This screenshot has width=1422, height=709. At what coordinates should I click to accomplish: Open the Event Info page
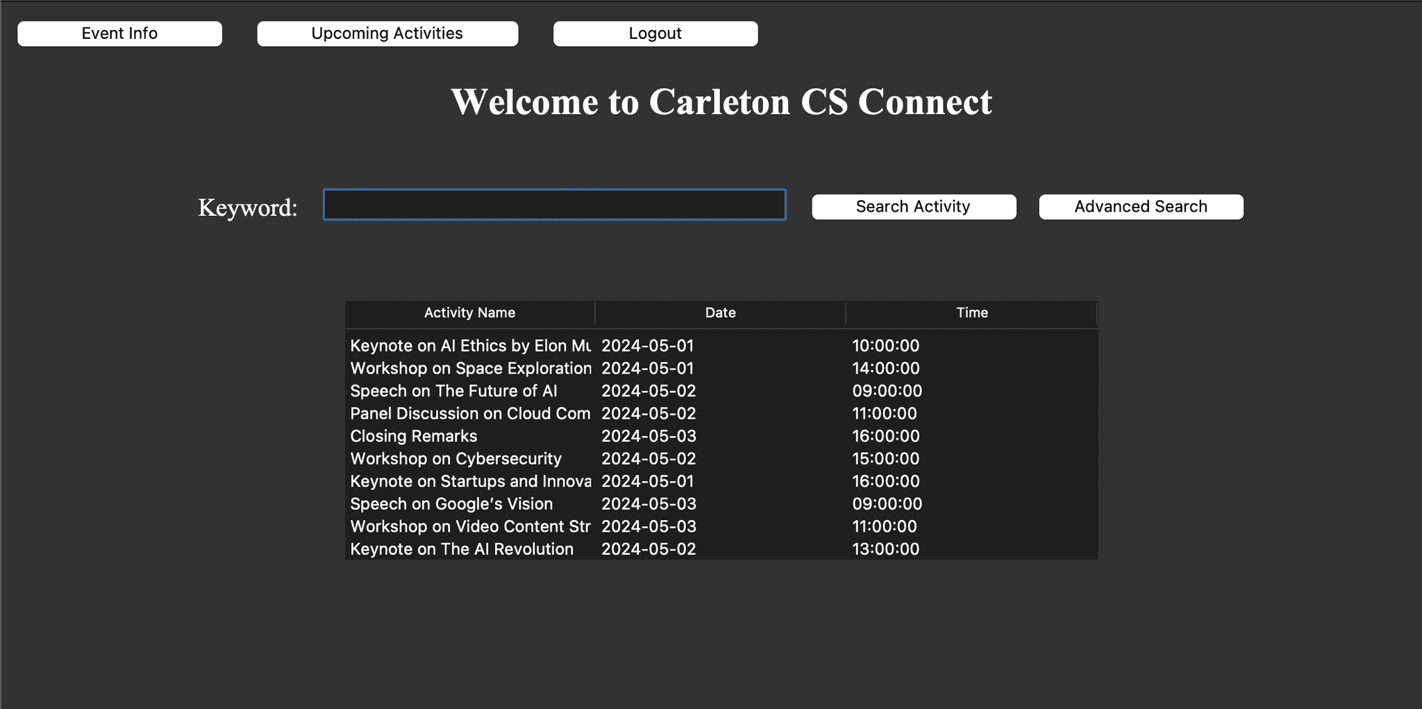point(119,33)
